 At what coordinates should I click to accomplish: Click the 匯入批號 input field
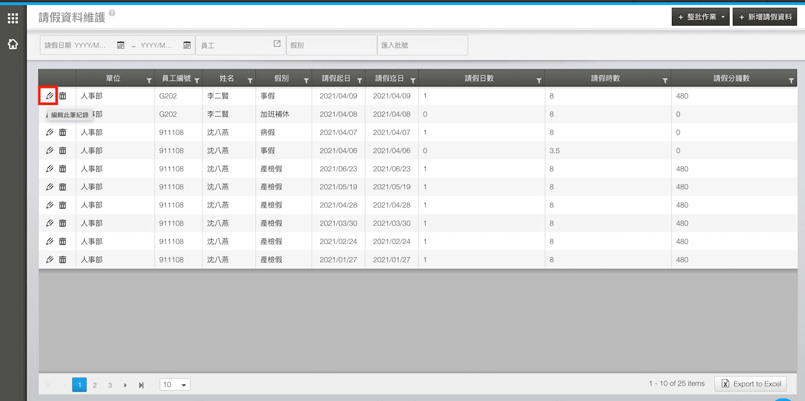(423, 45)
